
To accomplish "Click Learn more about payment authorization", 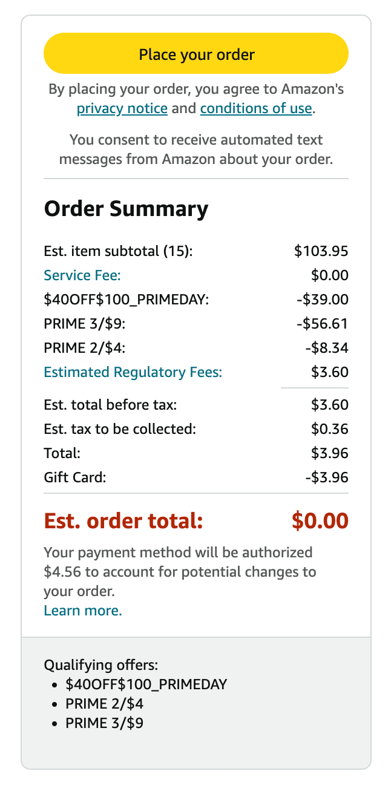I will (x=82, y=611).
